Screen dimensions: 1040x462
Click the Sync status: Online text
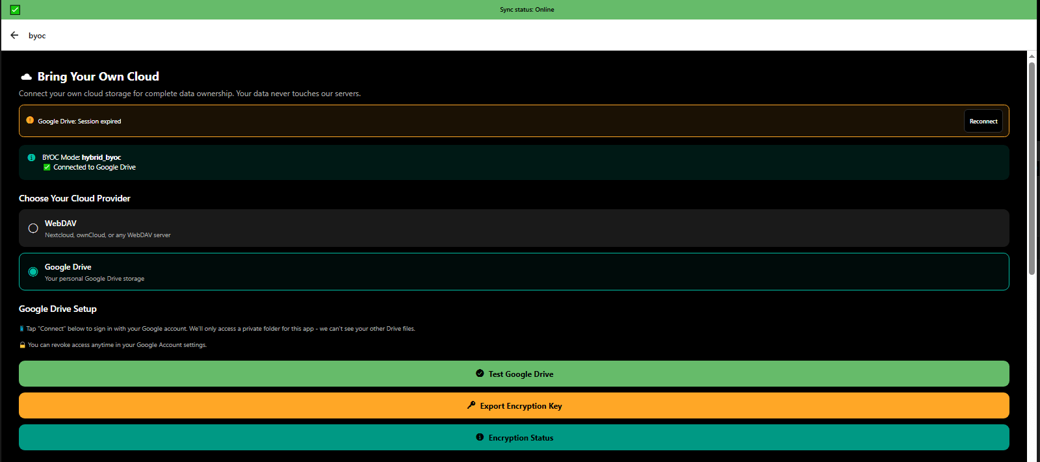pyautogui.click(x=526, y=10)
